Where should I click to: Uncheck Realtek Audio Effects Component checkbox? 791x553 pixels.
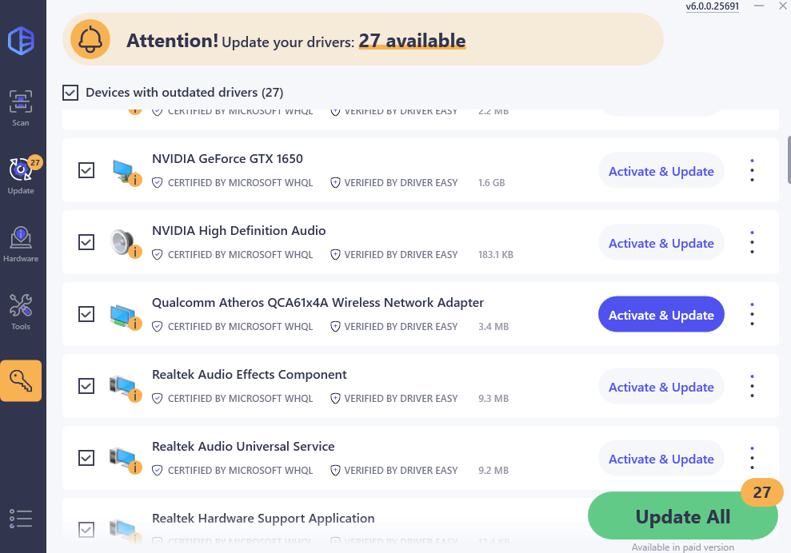86,386
